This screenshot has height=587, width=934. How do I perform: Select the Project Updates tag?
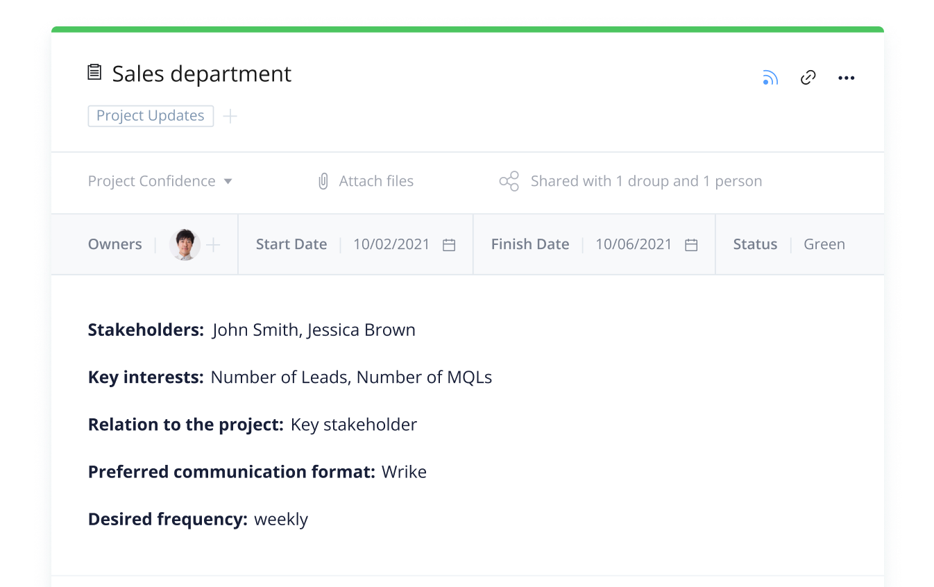tap(151, 116)
